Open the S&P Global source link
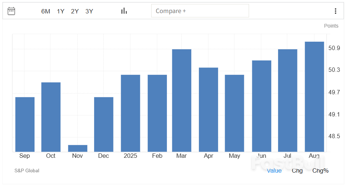The image size is (345, 185). [27, 170]
